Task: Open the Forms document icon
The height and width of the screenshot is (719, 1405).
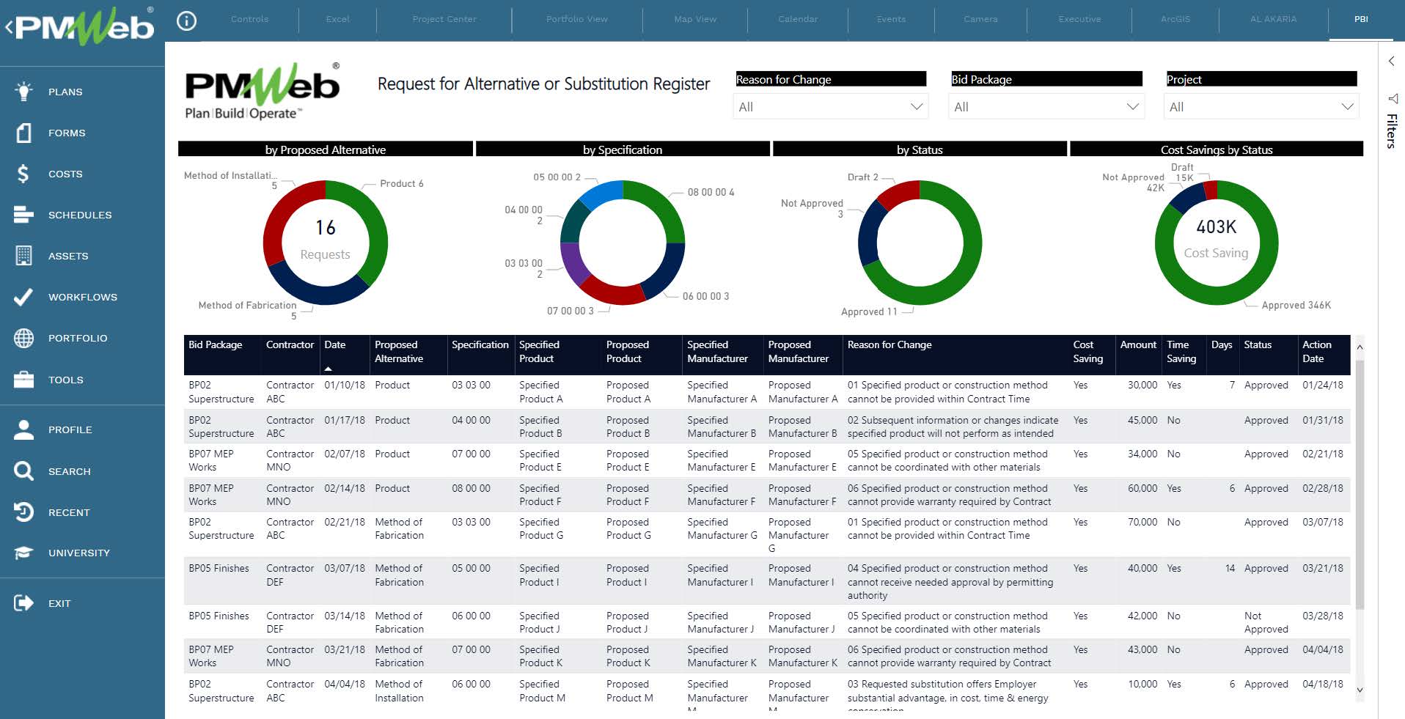Action: coord(23,133)
